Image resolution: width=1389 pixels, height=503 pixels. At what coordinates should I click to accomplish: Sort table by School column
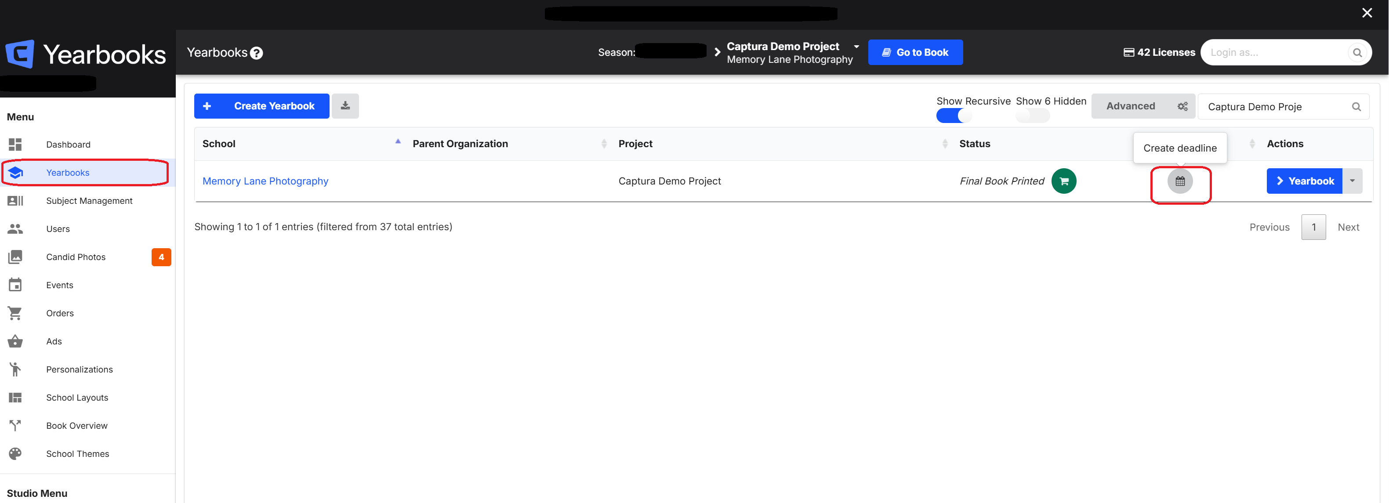(x=300, y=143)
